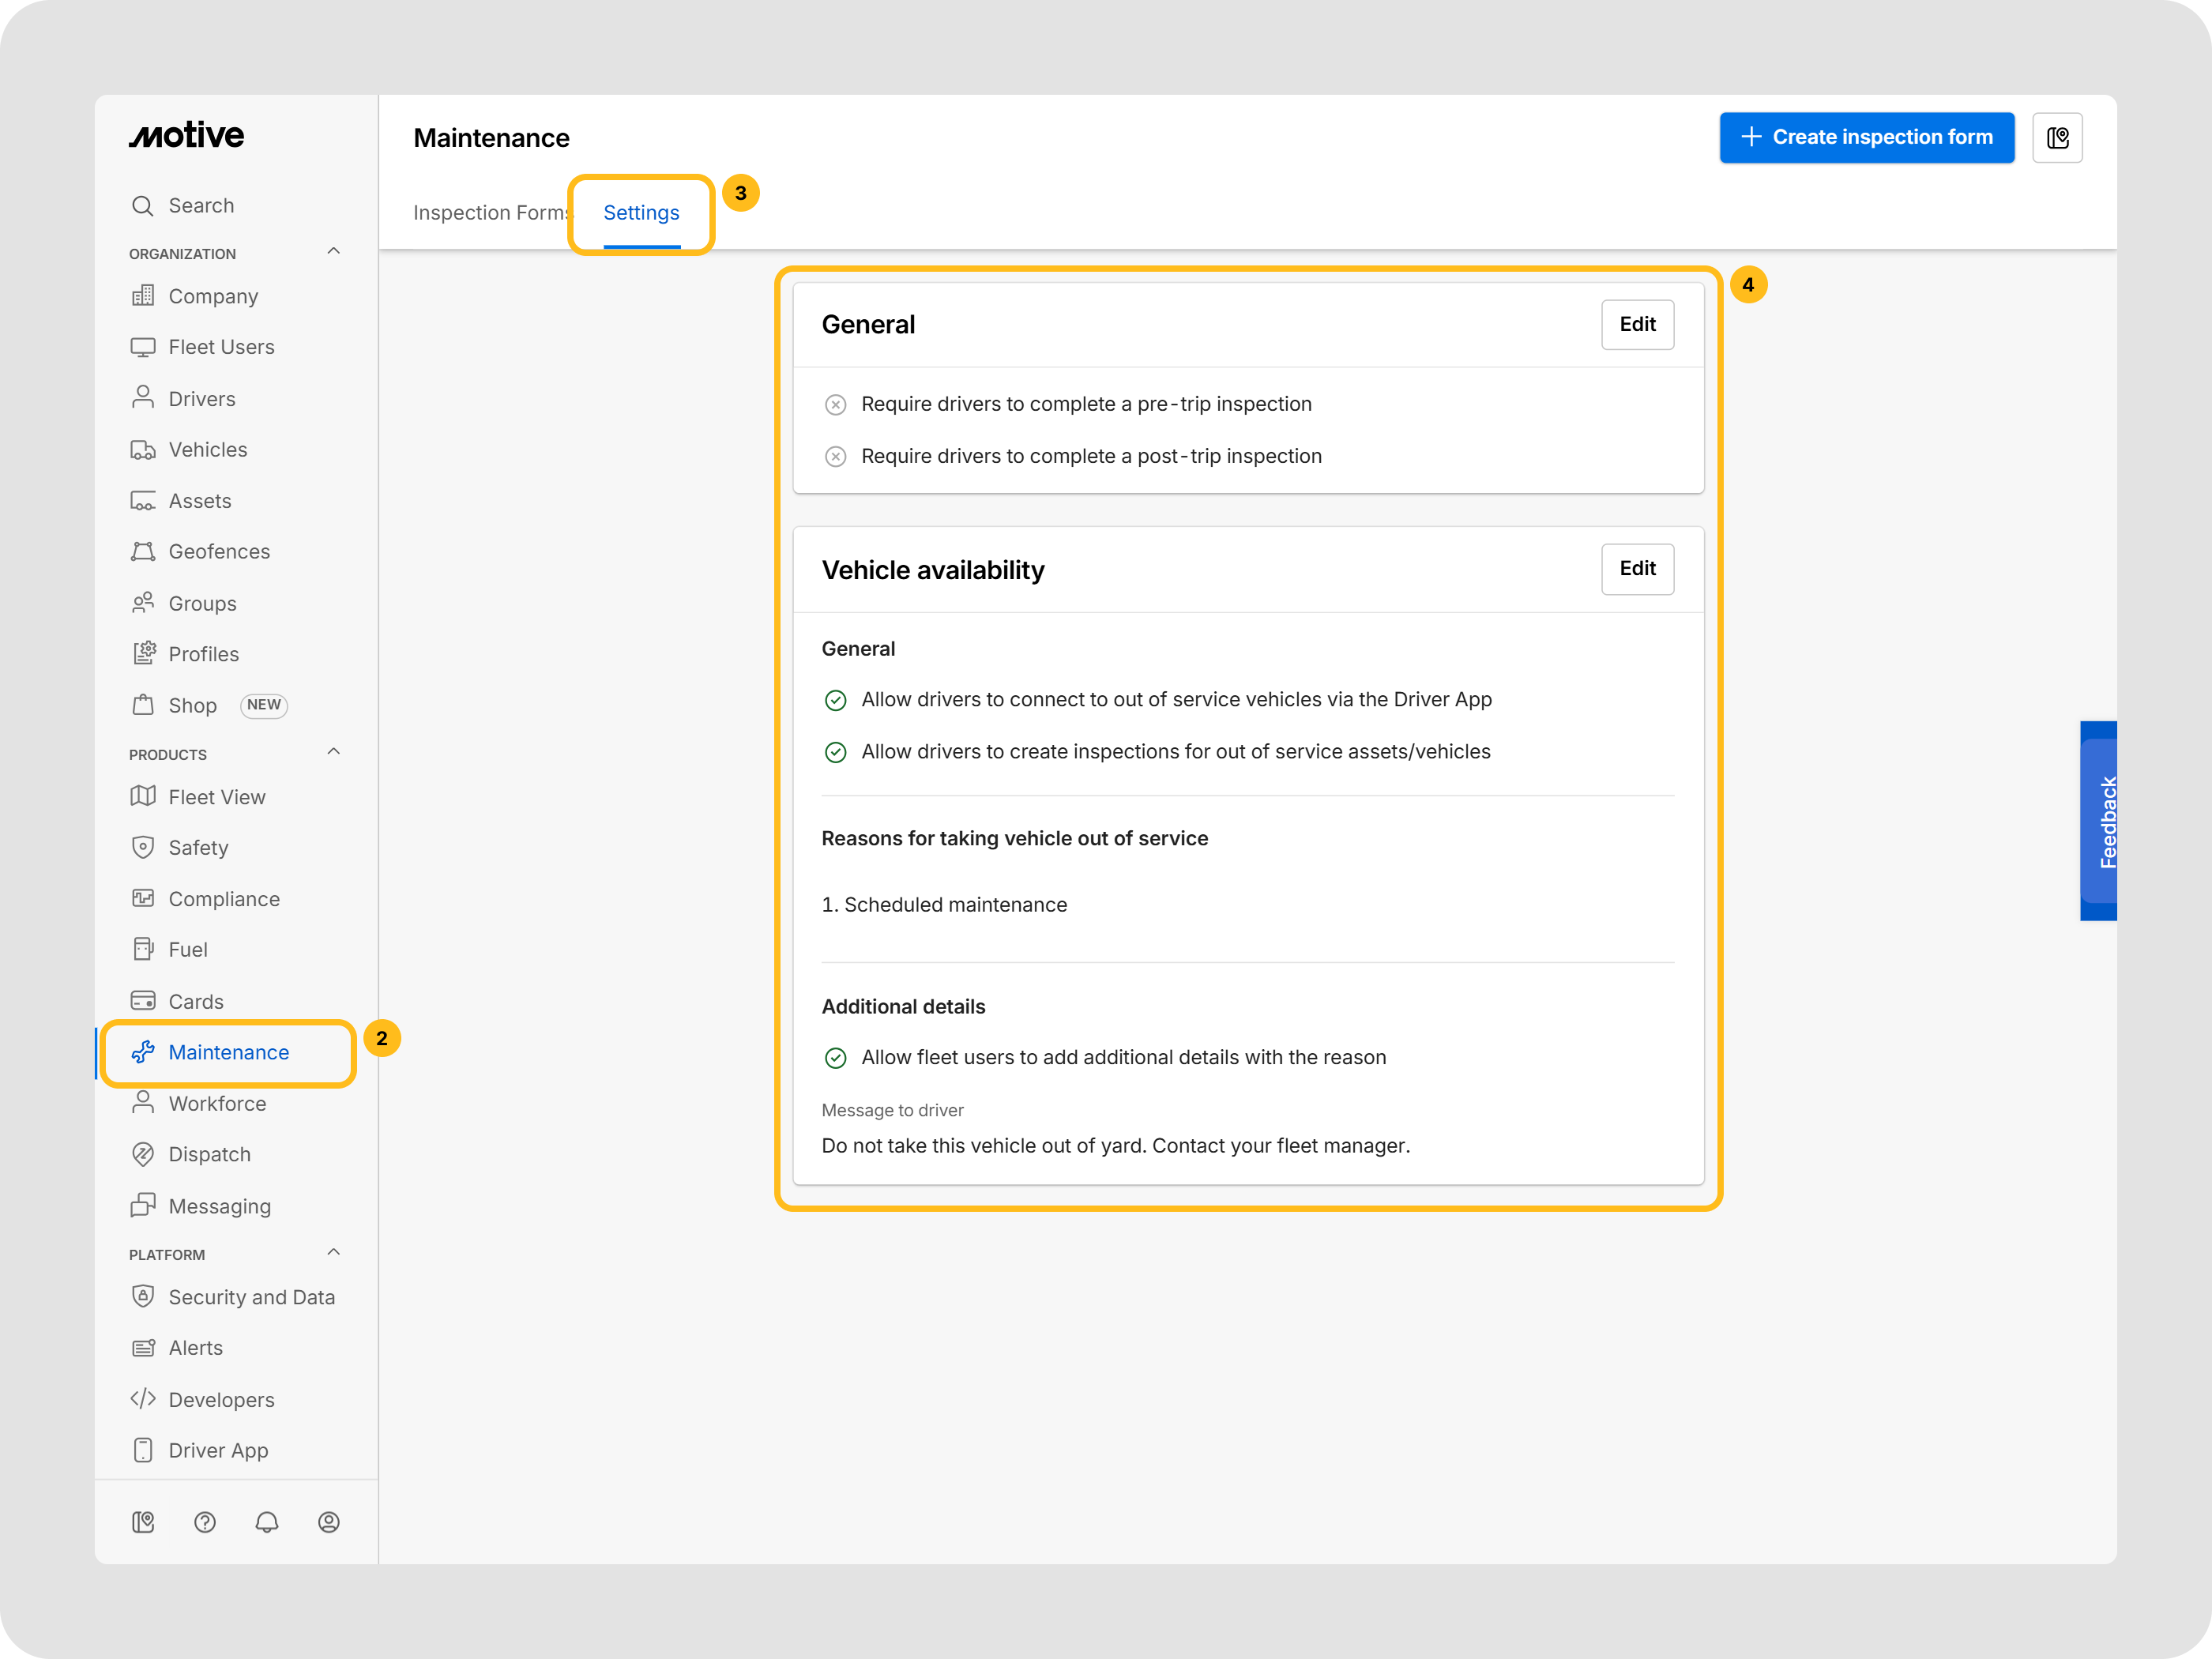Screen dimensions: 2212x1659
Task: Open the blue Feedback side tab
Action: click(x=2098, y=820)
